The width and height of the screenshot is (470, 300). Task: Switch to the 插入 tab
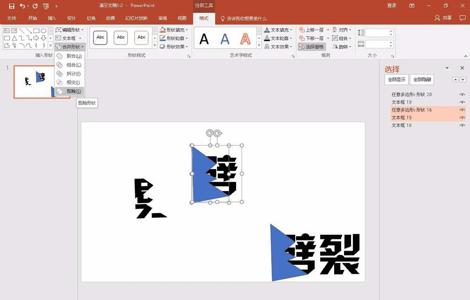pos(52,18)
